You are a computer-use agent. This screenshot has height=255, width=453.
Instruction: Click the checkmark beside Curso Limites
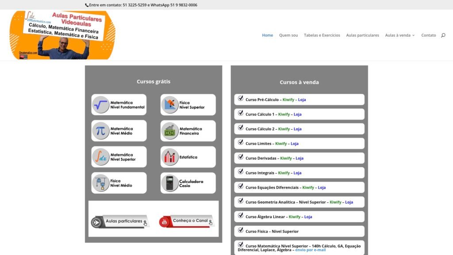(x=241, y=143)
